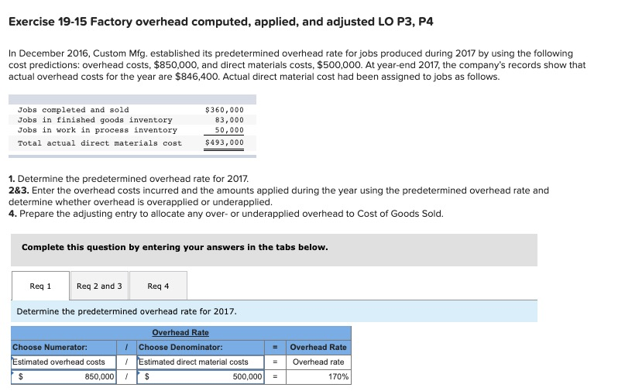
Task: Click the 50,000 work in process value
Action: (x=229, y=130)
